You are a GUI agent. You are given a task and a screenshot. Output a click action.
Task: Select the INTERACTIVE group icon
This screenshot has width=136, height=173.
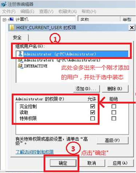click(x=21, y=66)
